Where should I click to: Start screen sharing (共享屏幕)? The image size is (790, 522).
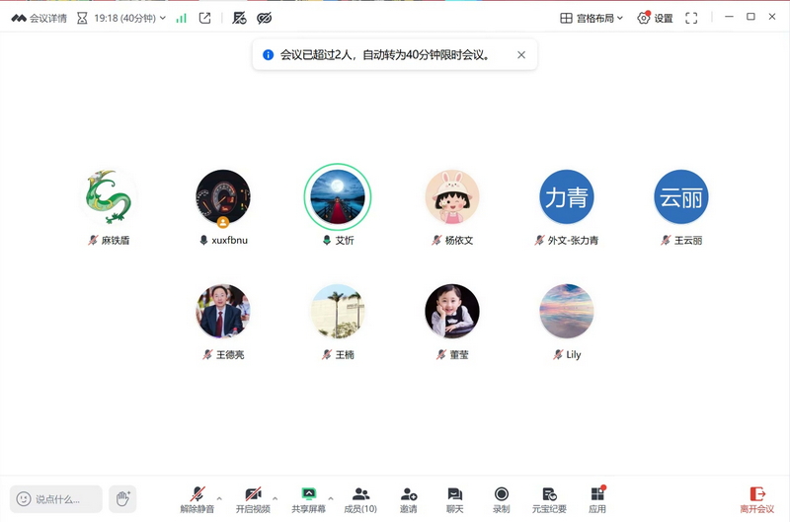pyautogui.click(x=308, y=499)
